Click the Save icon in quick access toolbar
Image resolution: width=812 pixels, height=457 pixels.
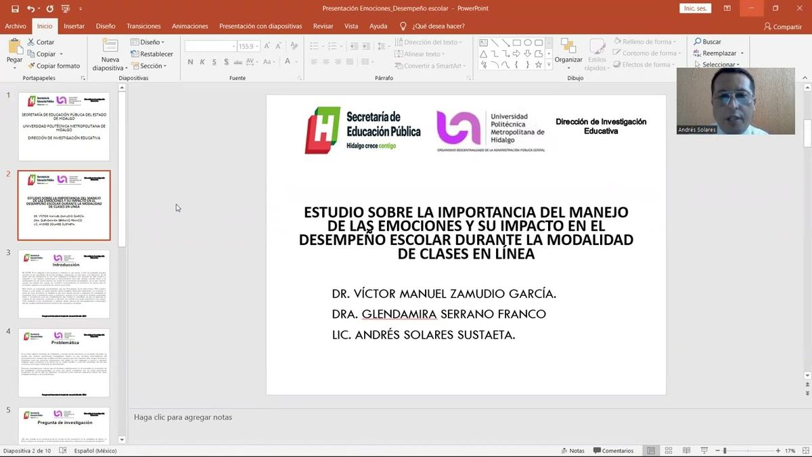pyautogui.click(x=15, y=8)
